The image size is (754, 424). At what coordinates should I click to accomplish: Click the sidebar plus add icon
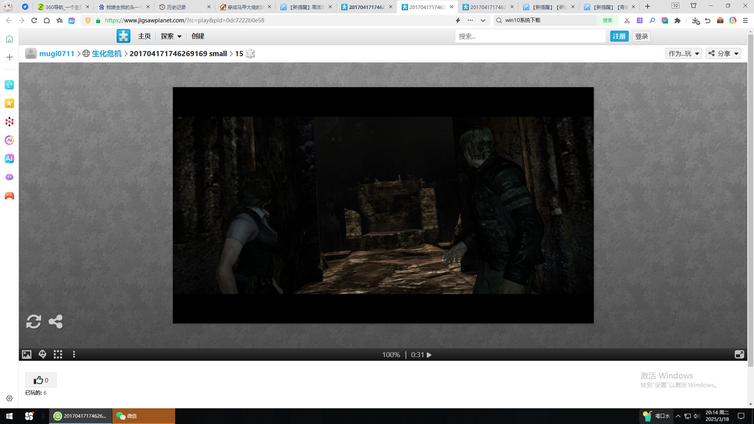tap(9, 57)
